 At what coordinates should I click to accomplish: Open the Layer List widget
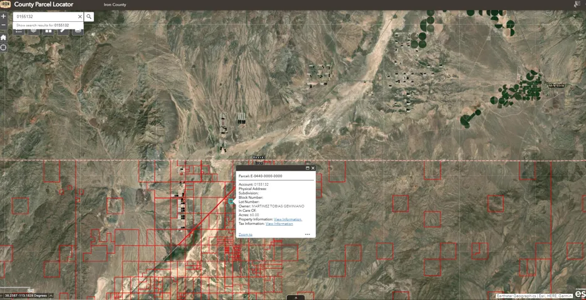pos(34,31)
